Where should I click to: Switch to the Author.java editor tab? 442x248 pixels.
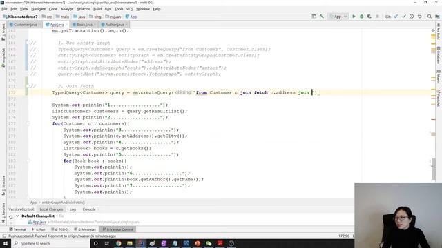[x=114, y=25]
